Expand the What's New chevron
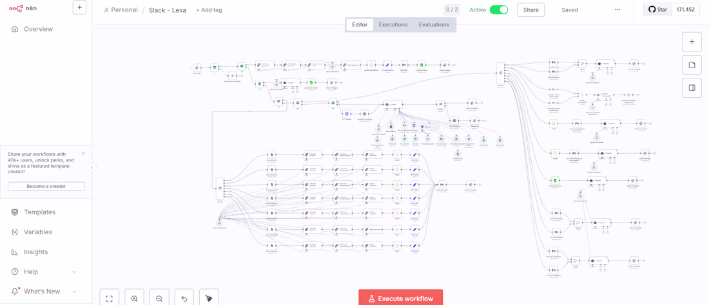The image size is (709, 305). click(x=75, y=291)
